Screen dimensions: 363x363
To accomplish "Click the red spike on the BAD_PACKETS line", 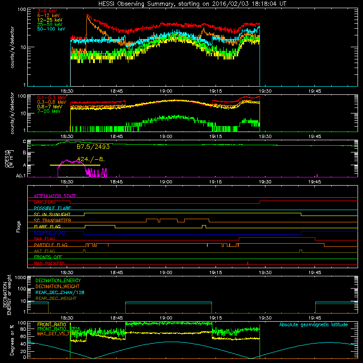I will click(x=248, y=263).
